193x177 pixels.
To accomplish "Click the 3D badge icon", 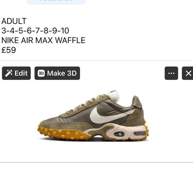I will click(41, 73).
